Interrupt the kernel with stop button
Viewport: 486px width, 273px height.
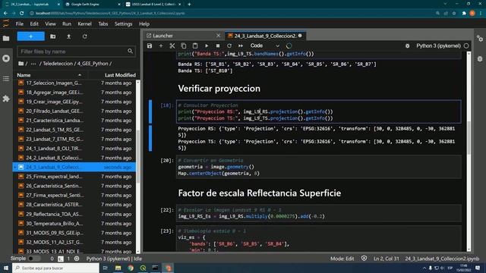[x=218, y=45]
